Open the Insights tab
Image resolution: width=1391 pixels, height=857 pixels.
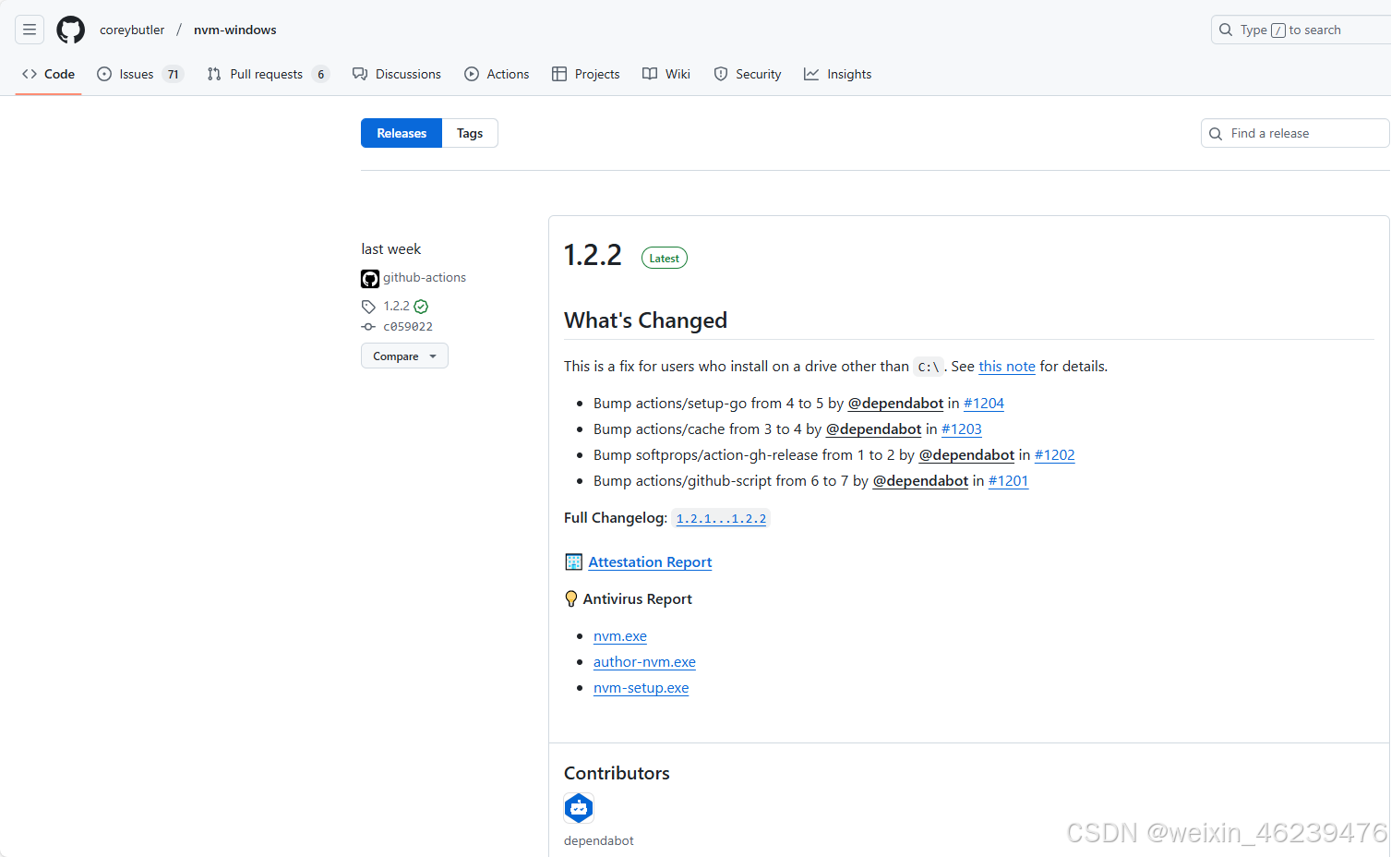click(x=837, y=74)
